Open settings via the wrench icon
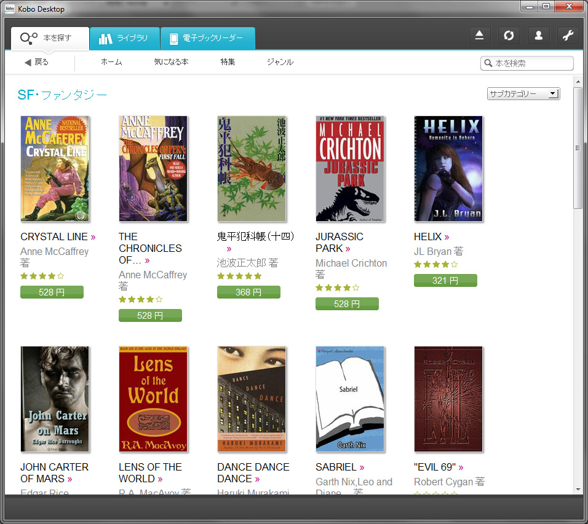 tap(568, 36)
